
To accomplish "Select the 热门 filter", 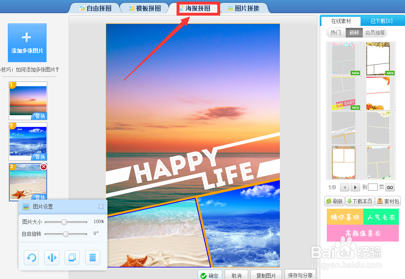I will [x=336, y=33].
